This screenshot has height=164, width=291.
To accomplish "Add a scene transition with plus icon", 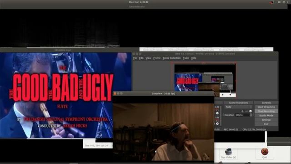I will pos(242,111).
